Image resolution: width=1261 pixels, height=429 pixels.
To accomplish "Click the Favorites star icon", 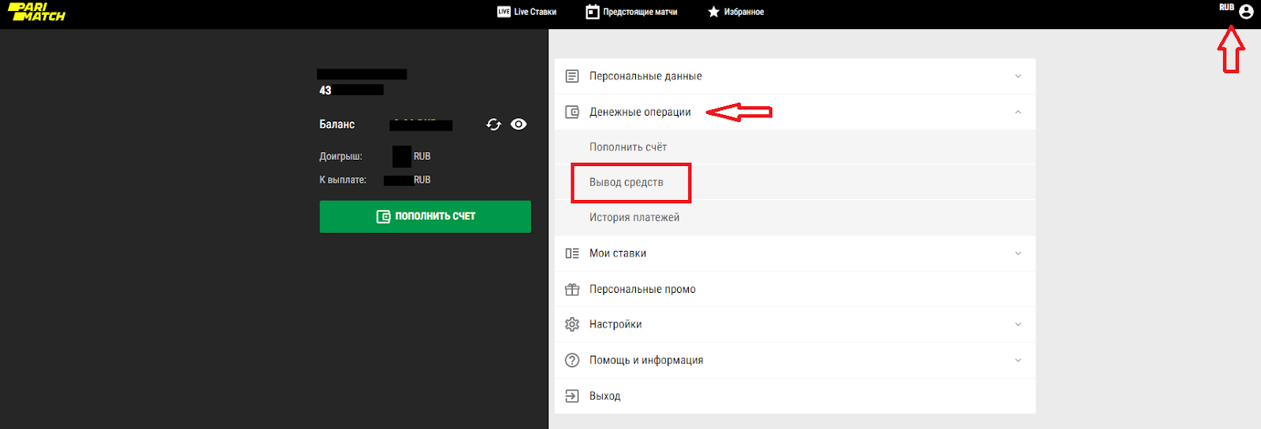I will point(713,12).
